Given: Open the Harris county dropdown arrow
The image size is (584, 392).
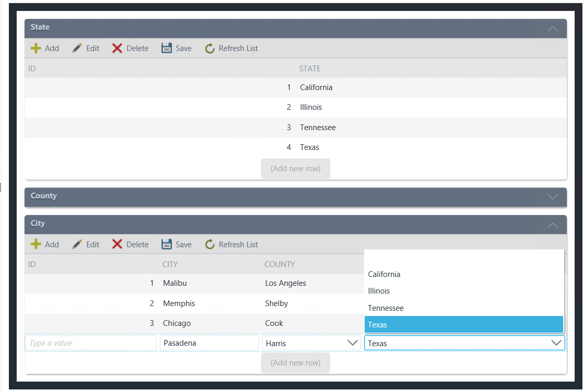Looking at the screenshot, I should click(x=352, y=343).
